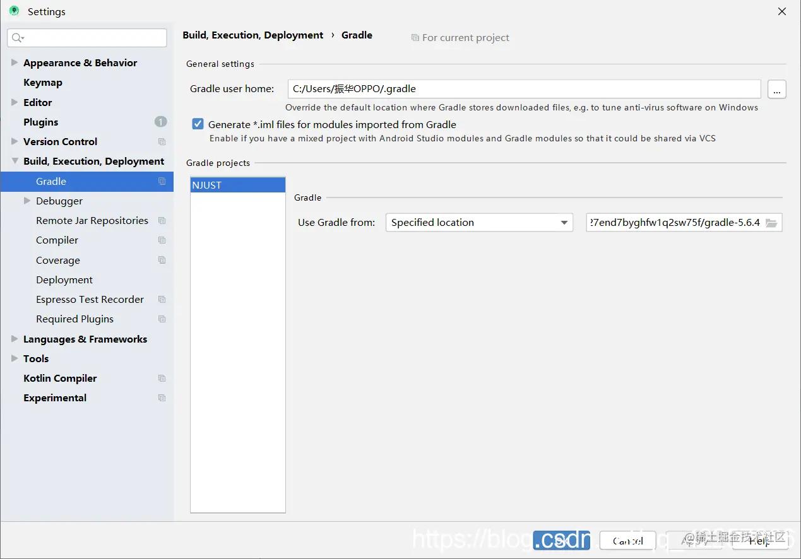Image resolution: width=801 pixels, height=559 pixels.
Task: Expand Appearance & Behavior section
Action: tap(15, 62)
